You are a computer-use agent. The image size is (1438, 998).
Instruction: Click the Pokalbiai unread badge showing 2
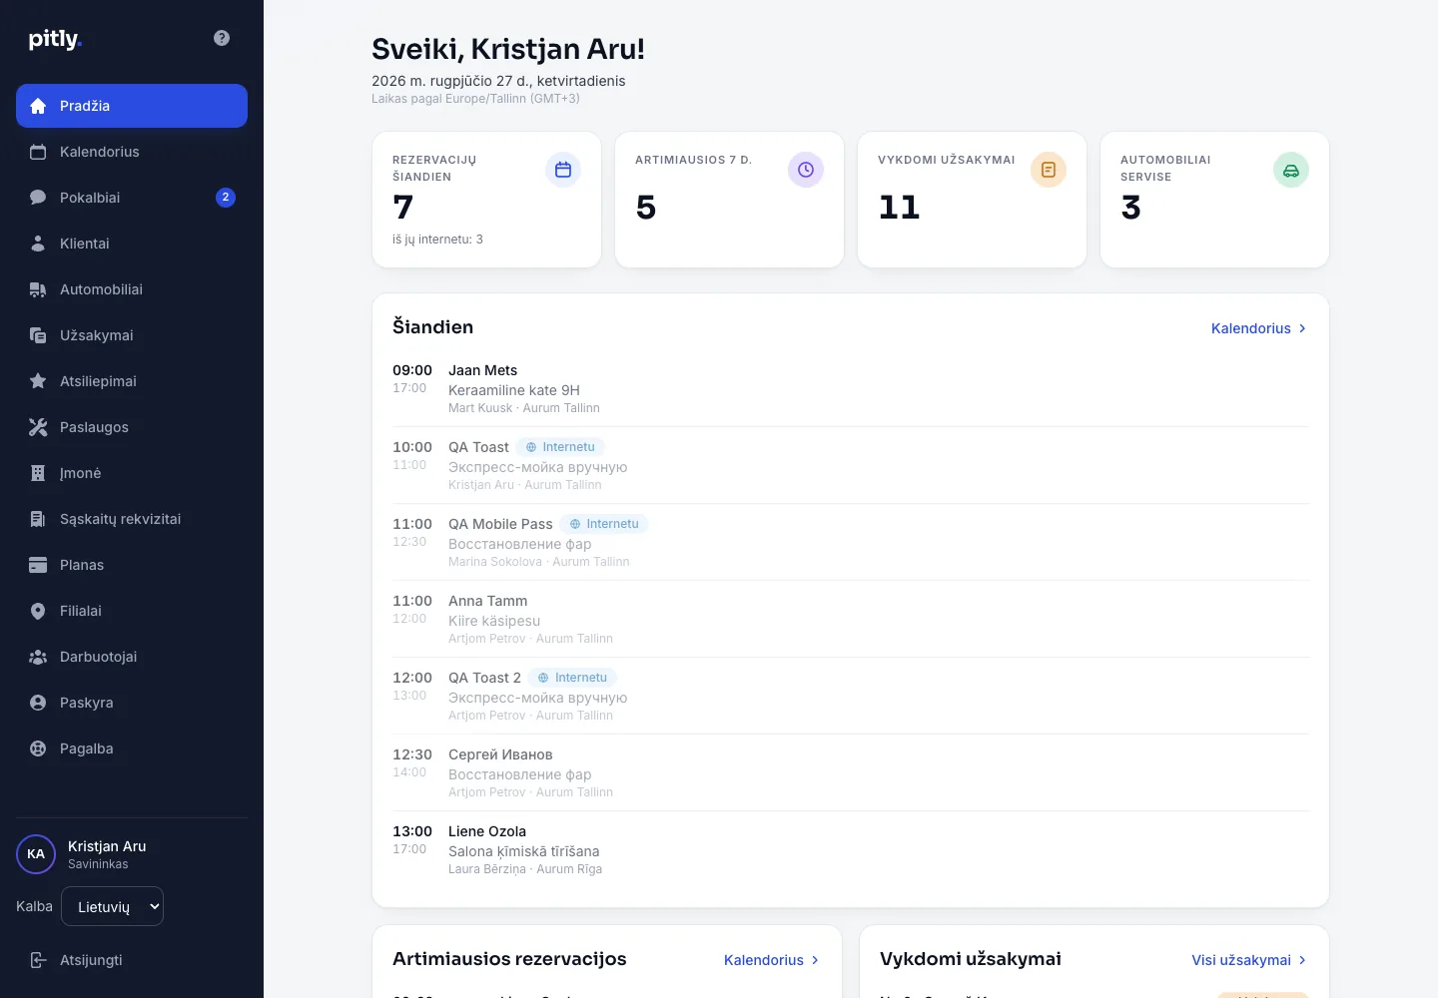226,198
